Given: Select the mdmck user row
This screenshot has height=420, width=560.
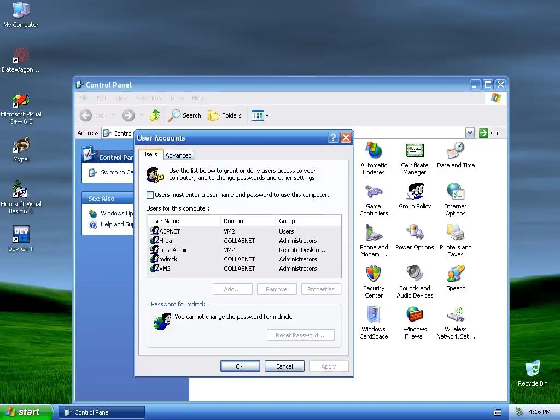Looking at the screenshot, I should click(x=244, y=259).
